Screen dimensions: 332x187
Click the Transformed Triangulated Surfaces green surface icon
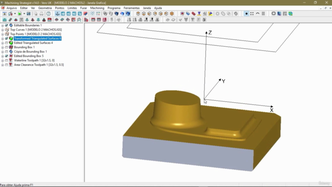coord(11,38)
